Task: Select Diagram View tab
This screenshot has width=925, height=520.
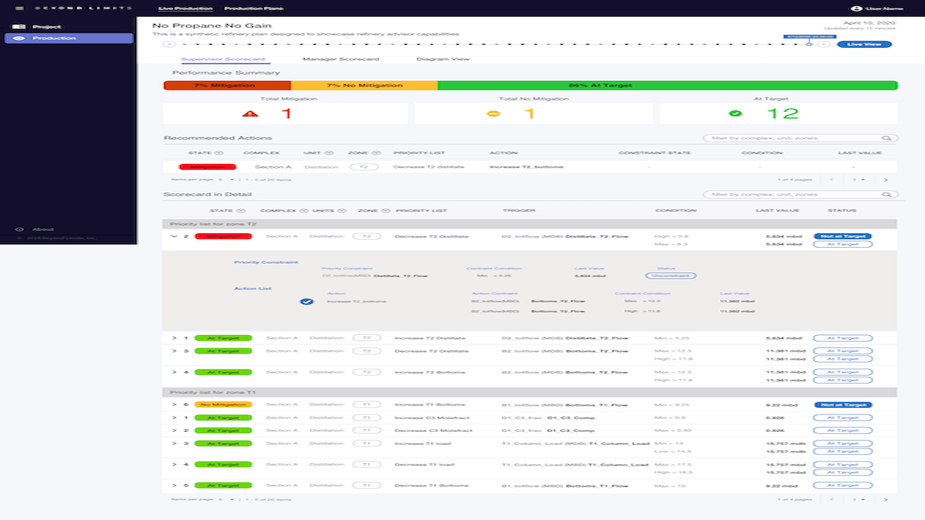Action: coord(444,59)
